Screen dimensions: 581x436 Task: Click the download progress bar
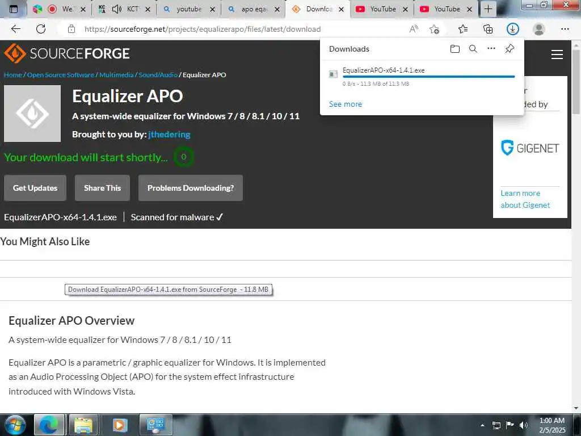click(429, 77)
